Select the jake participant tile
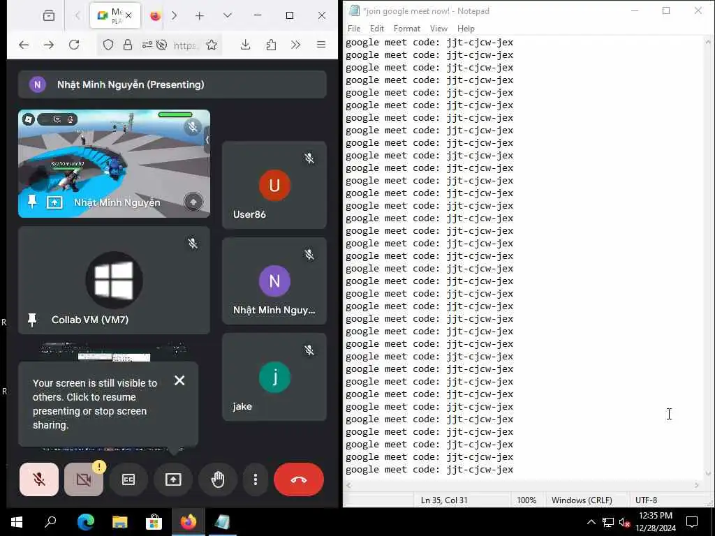The height and width of the screenshot is (536, 715). (274, 377)
